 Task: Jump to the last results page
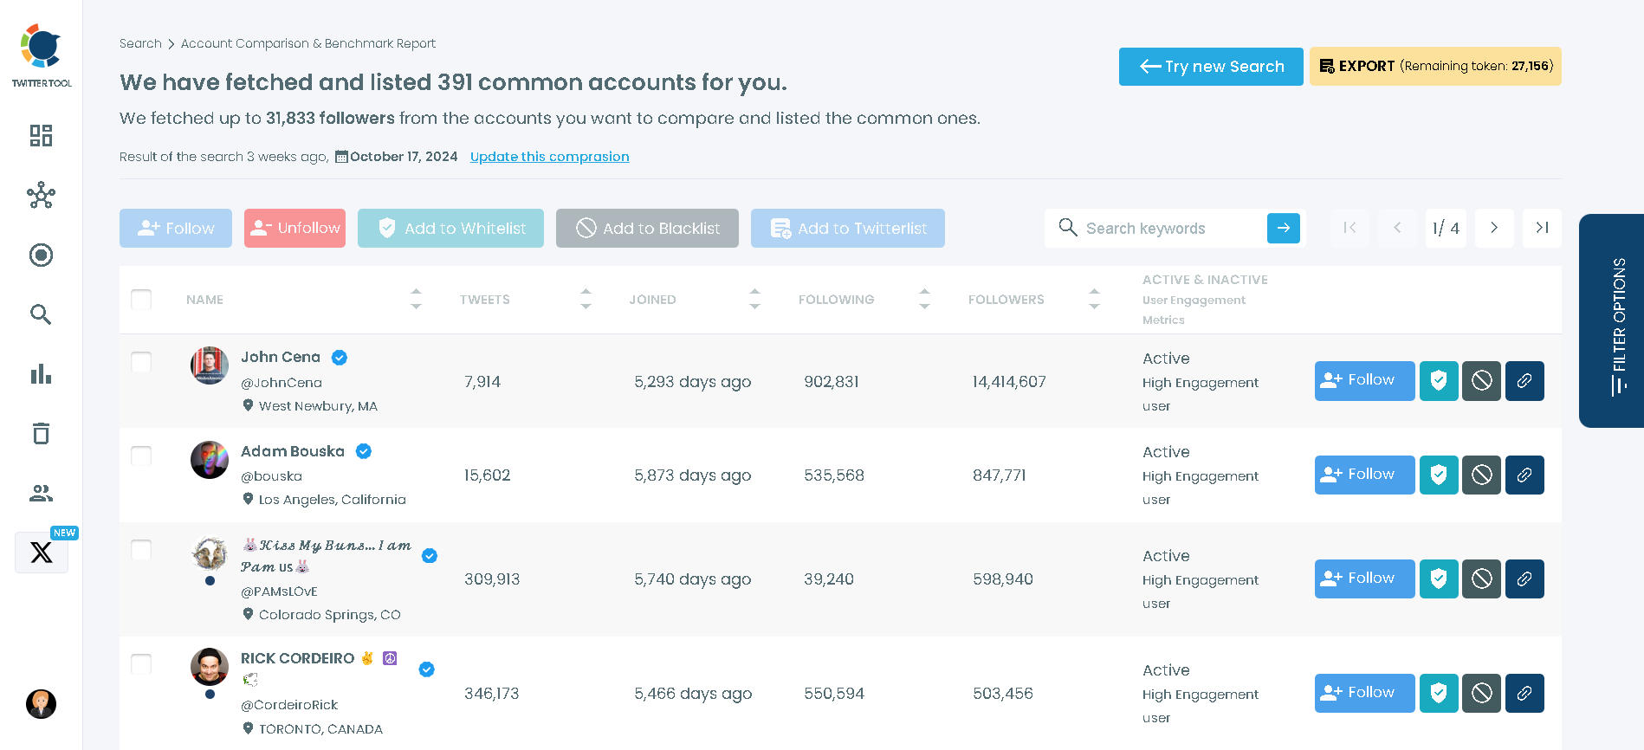coord(1541,228)
